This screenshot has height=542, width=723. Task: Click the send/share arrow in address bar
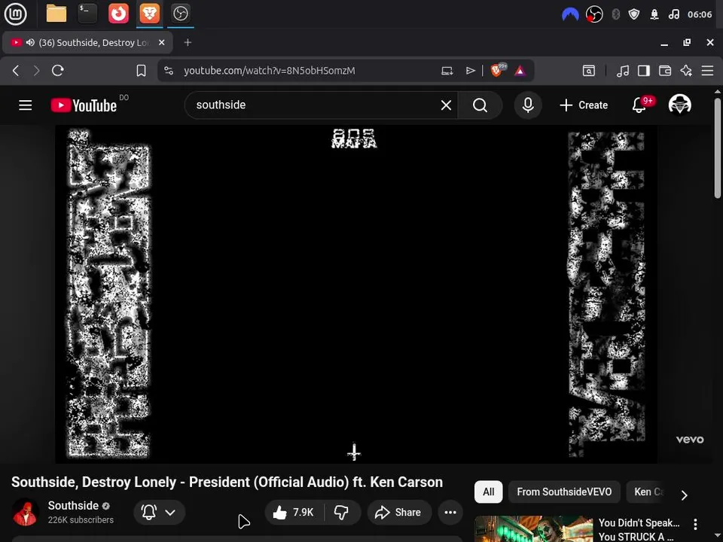pyautogui.click(x=470, y=71)
